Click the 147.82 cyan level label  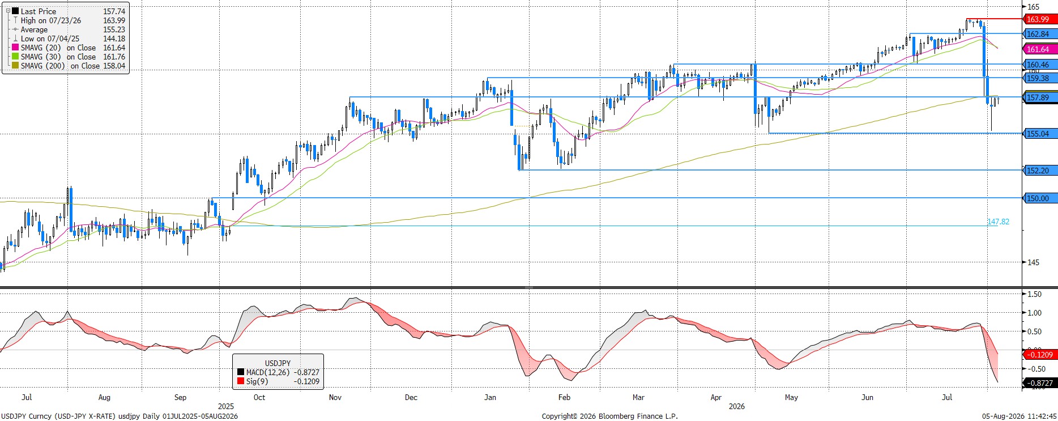click(x=998, y=222)
